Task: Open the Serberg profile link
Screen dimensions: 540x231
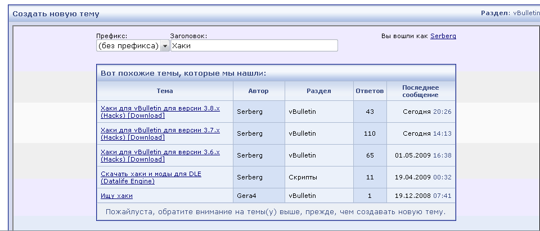Action: (443, 36)
